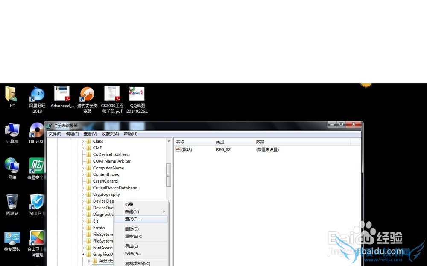Expand the CMF tree node arrow

click(83, 148)
